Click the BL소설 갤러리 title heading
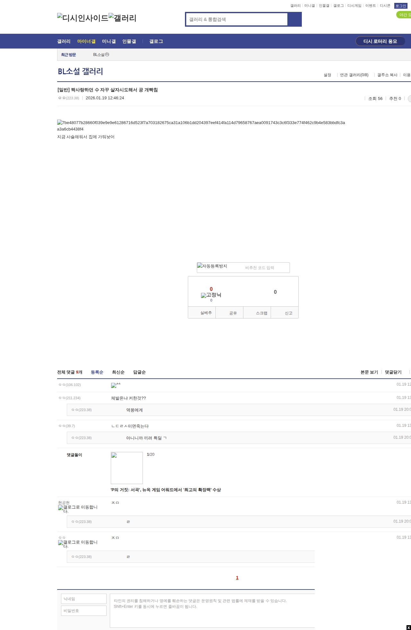The image size is (411, 630). click(80, 71)
